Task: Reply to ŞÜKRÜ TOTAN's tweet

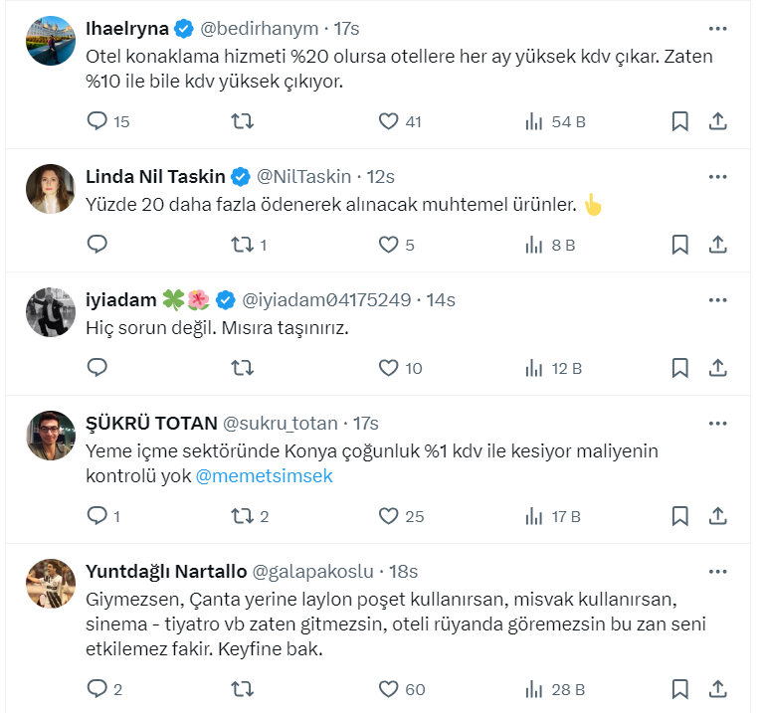Action: coord(97,516)
